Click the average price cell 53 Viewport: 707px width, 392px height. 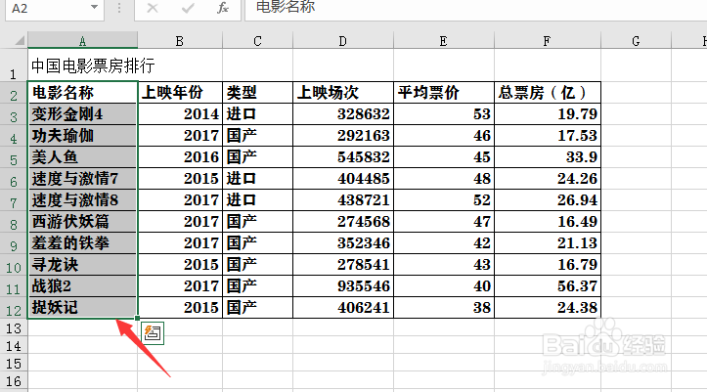pyautogui.click(x=444, y=114)
